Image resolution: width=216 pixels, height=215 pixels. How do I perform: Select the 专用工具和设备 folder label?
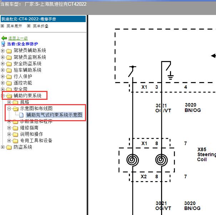tap(36, 140)
